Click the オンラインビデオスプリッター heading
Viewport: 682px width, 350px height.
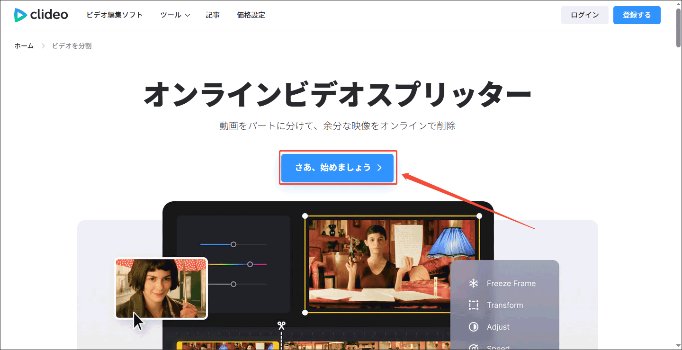click(338, 94)
